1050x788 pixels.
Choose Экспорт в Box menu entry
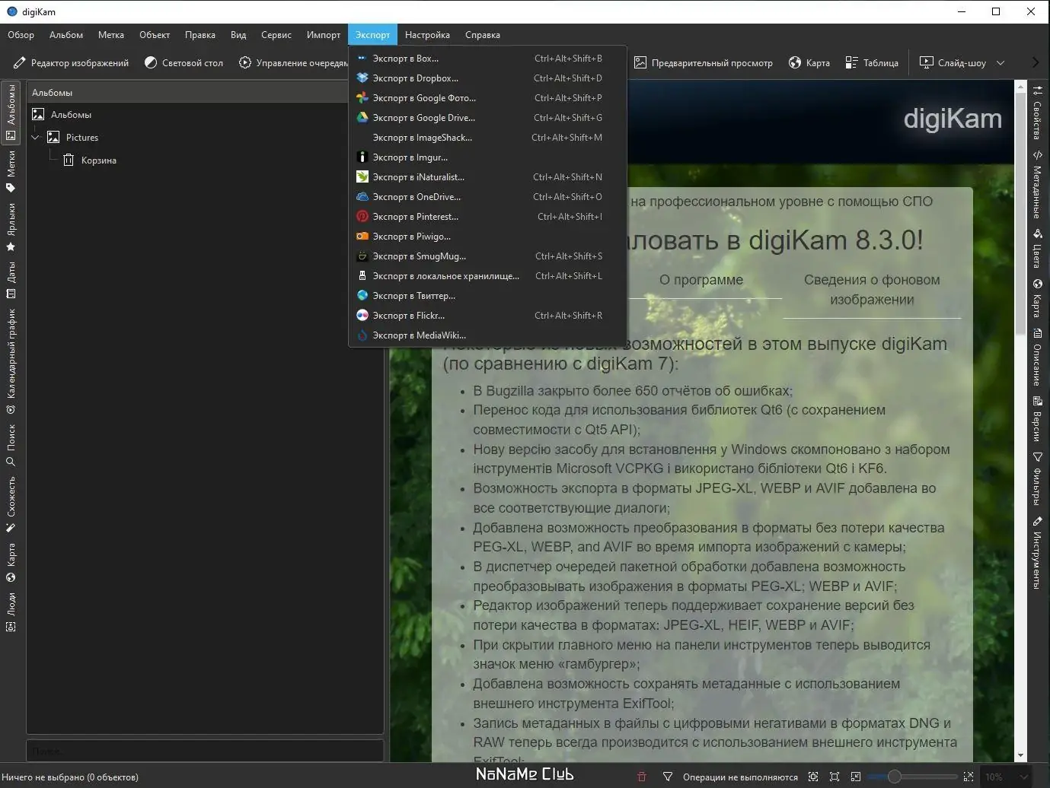(x=487, y=58)
